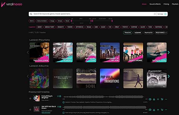The width and height of the screenshot is (179, 115).
Task: Click Duration slider maximum handle at 05:00
Action: 112,21
